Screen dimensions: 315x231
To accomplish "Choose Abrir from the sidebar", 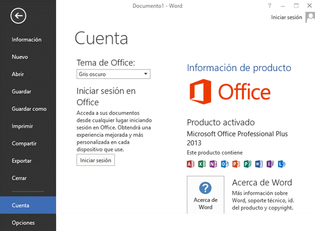I will point(28,74).
